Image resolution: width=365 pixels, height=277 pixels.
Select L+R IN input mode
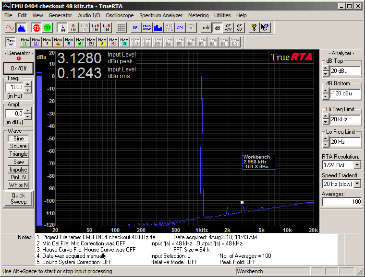pyautogui.click(x=96, y=28)
